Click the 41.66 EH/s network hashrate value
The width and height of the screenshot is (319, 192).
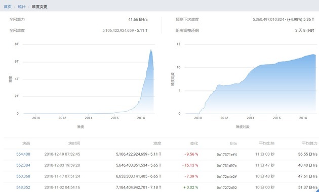[x=138, y=20]
